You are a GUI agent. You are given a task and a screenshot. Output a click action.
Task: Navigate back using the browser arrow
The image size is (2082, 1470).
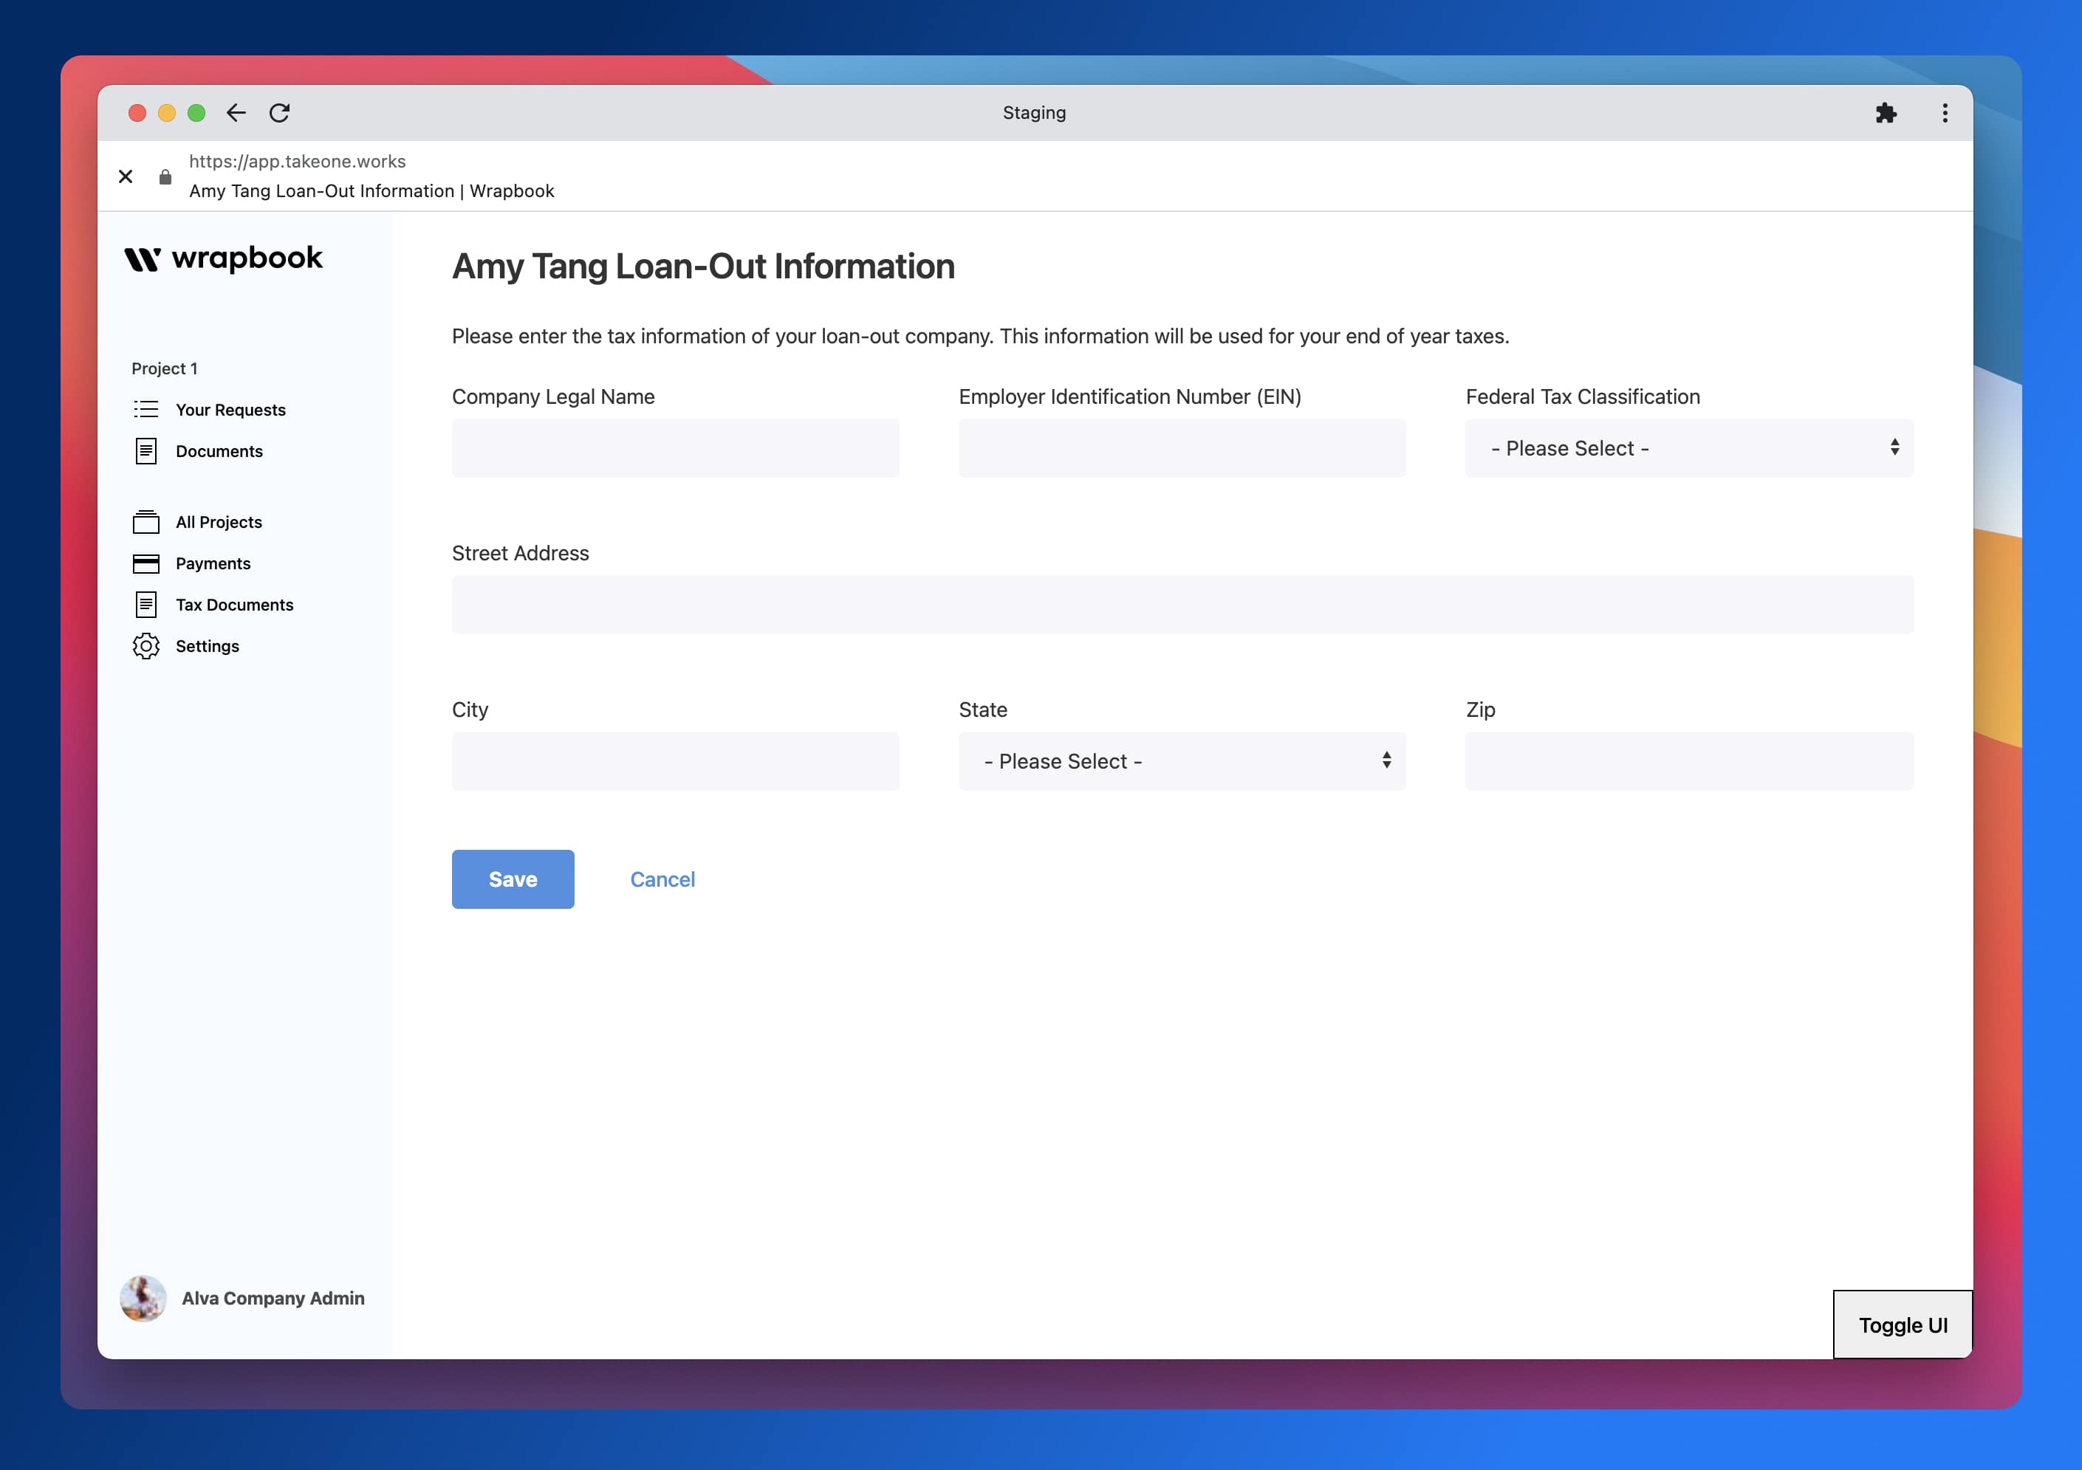(236, 112)
